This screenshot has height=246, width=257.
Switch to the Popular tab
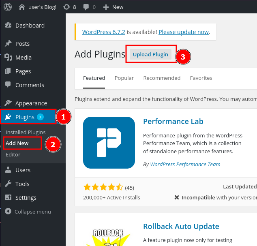coord(124,78)
